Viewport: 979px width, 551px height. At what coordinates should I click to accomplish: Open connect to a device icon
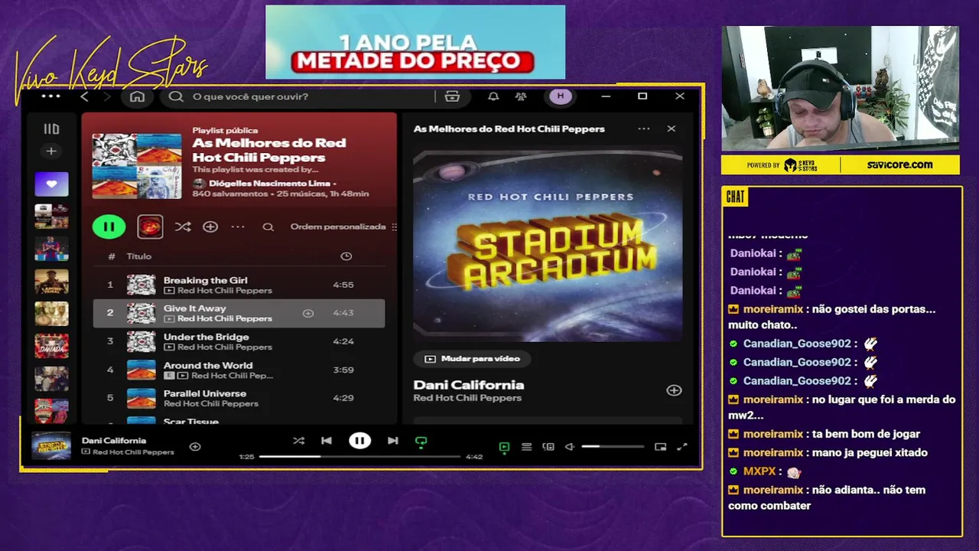point(548,447)
